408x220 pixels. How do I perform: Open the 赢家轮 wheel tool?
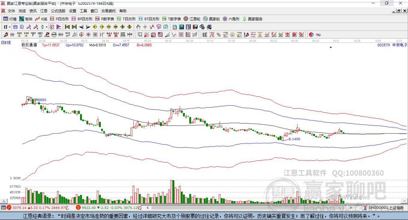pyautogui.click(x=212, y=19)
